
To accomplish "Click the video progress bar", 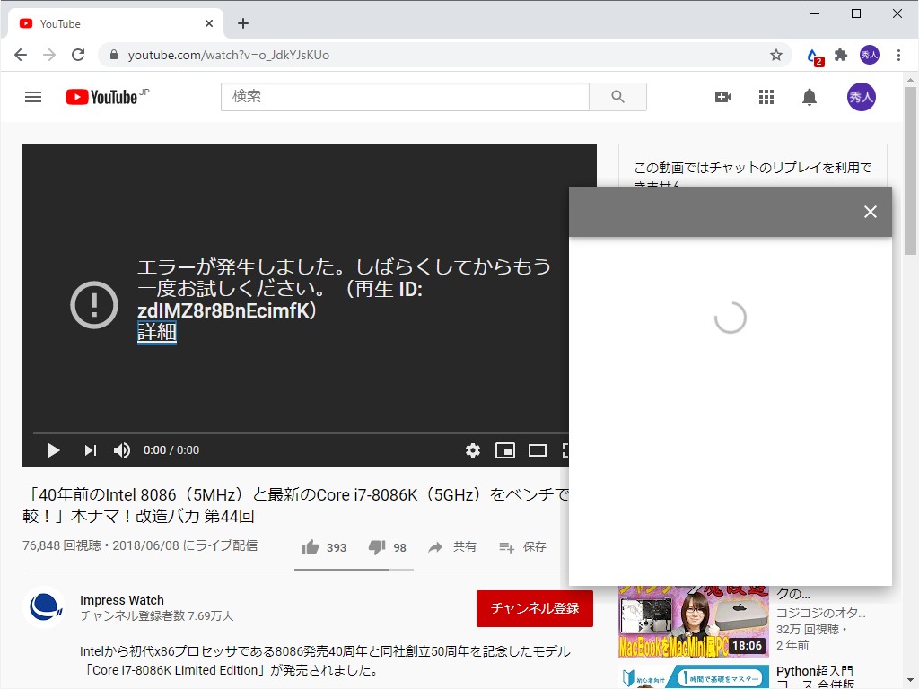I will (310, 430).
